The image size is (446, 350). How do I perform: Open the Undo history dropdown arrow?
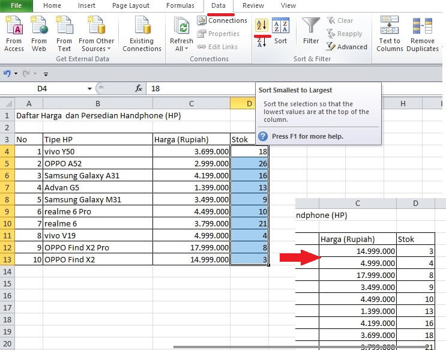point(16,74)
